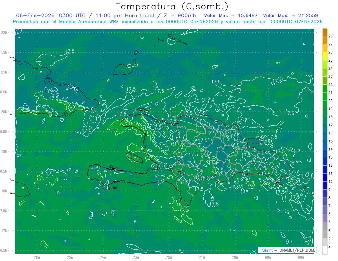
Task: Click the '14' label on the color scale
Action: pyautogui.click(x=331, y=149)
